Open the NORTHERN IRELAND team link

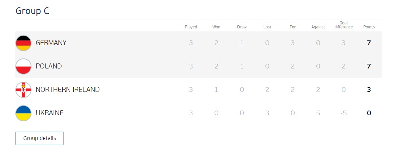(68, 90)
